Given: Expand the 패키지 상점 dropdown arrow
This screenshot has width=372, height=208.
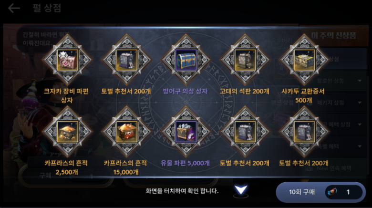Looking at the screenshot, I should 360,103.
